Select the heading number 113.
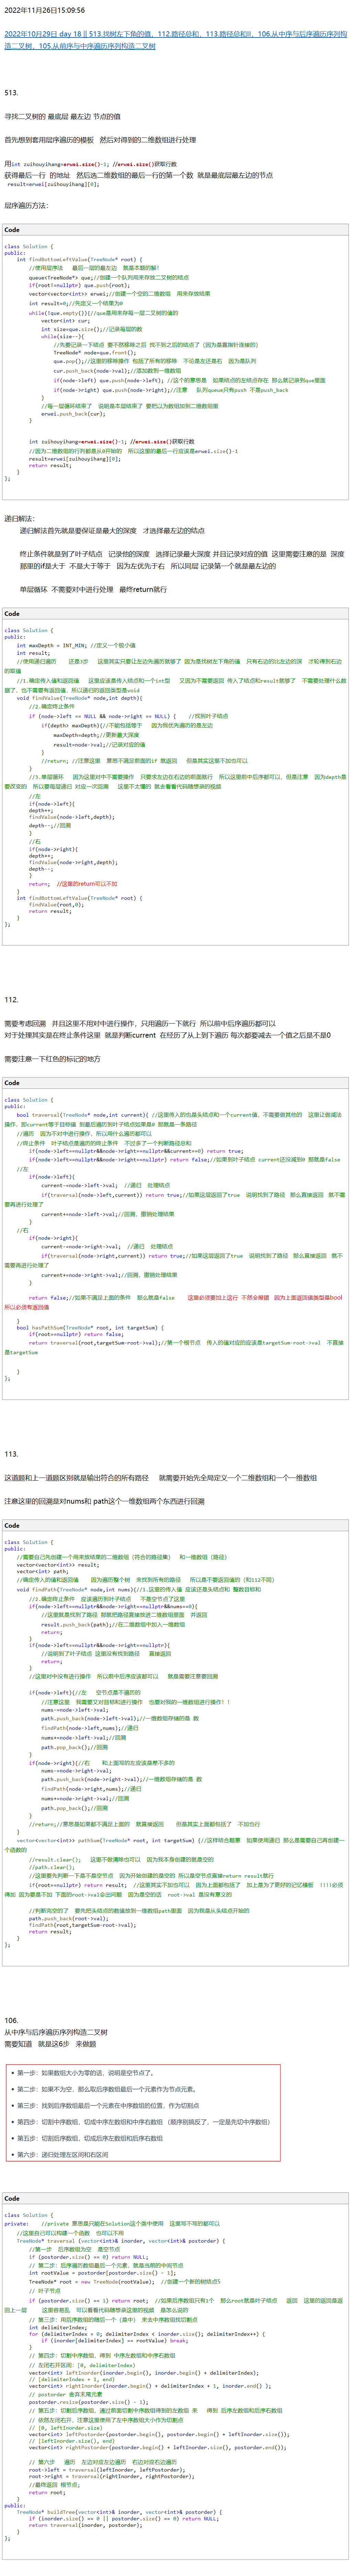353x2576 pixels. tap(11, 1453)
